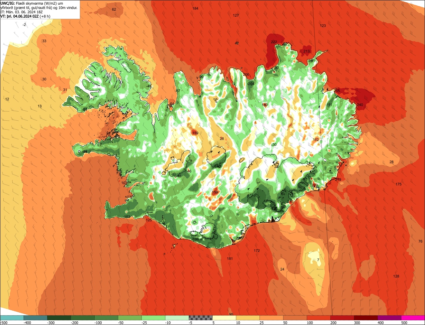
Task: Select the map value 240
Action: click(360, 105)
